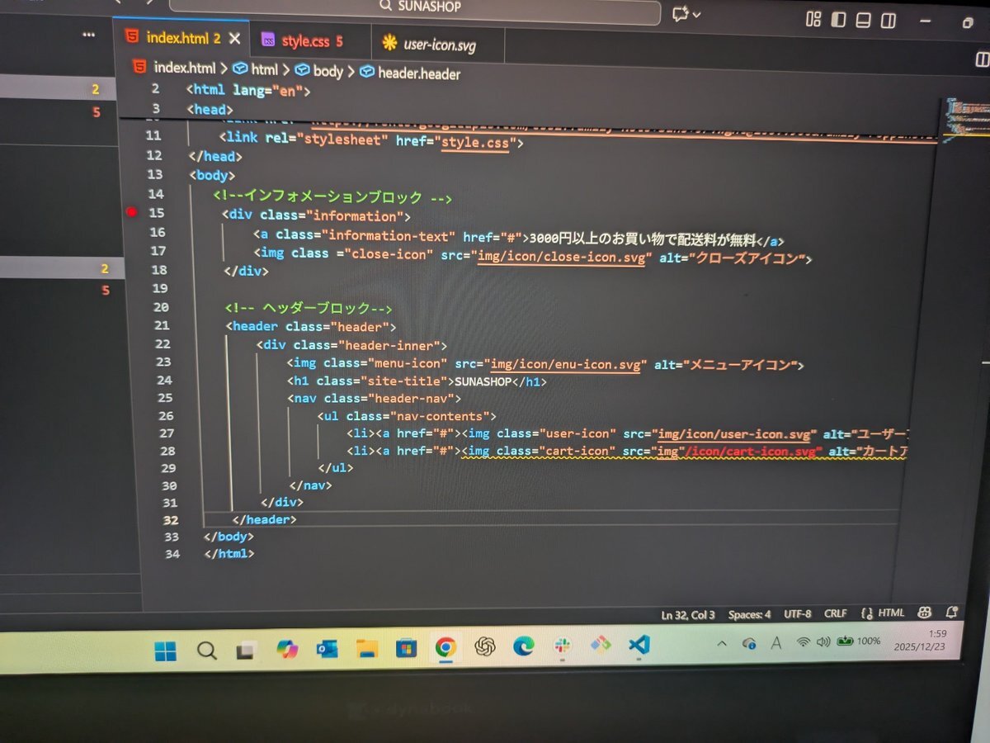Open the battery 100% tray indicator
The width and height of the screenshot is (990, 743).
(858, 641)
